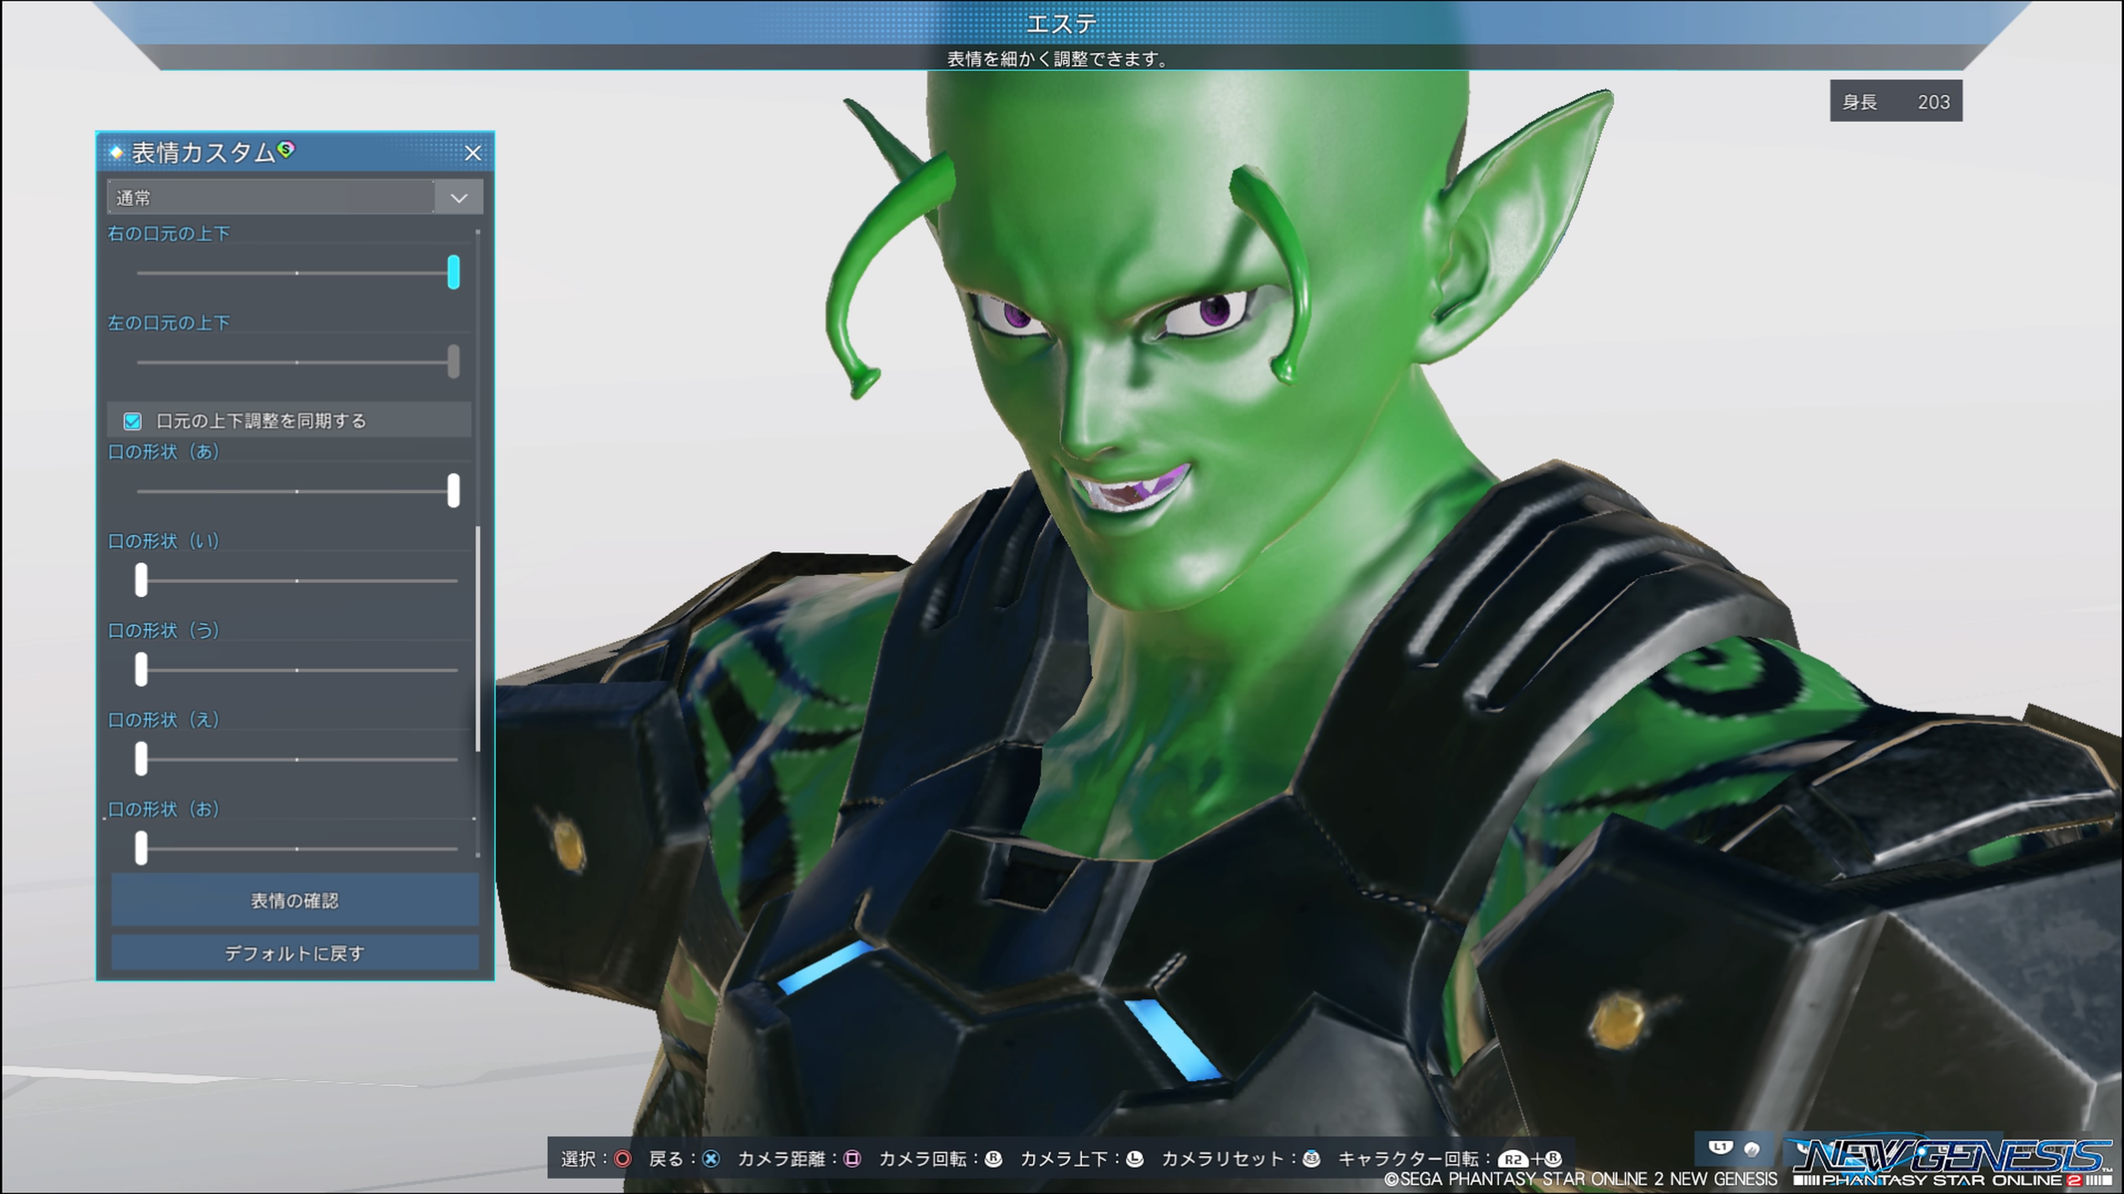Click the 口の形状（い）slider handle
The height and width of the screenshot is (1194, 2124).
point(142,580)
